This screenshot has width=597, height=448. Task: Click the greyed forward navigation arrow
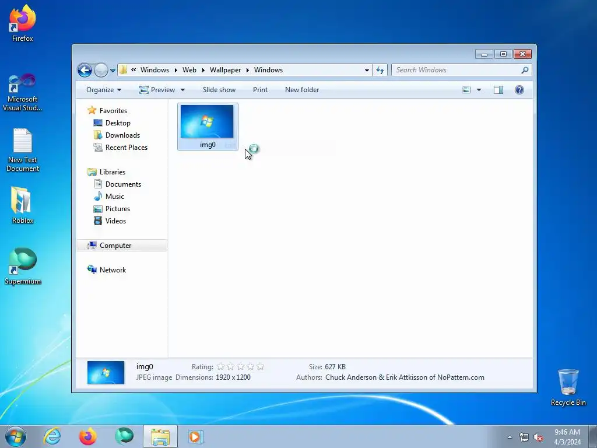pyautogui.click(x=101, y=70)
